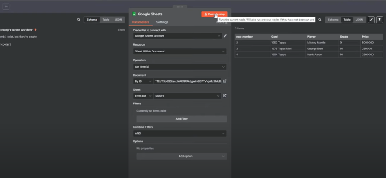Click the Price column header
This screenshot has height=178, width=386.
coord(372,37)
